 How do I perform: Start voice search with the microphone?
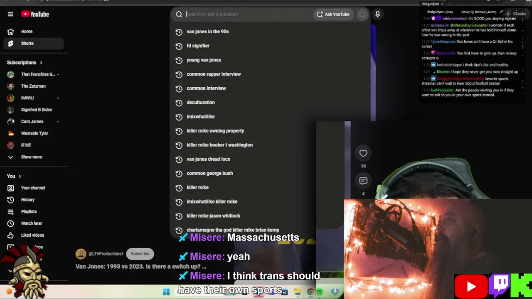(377, 14)
